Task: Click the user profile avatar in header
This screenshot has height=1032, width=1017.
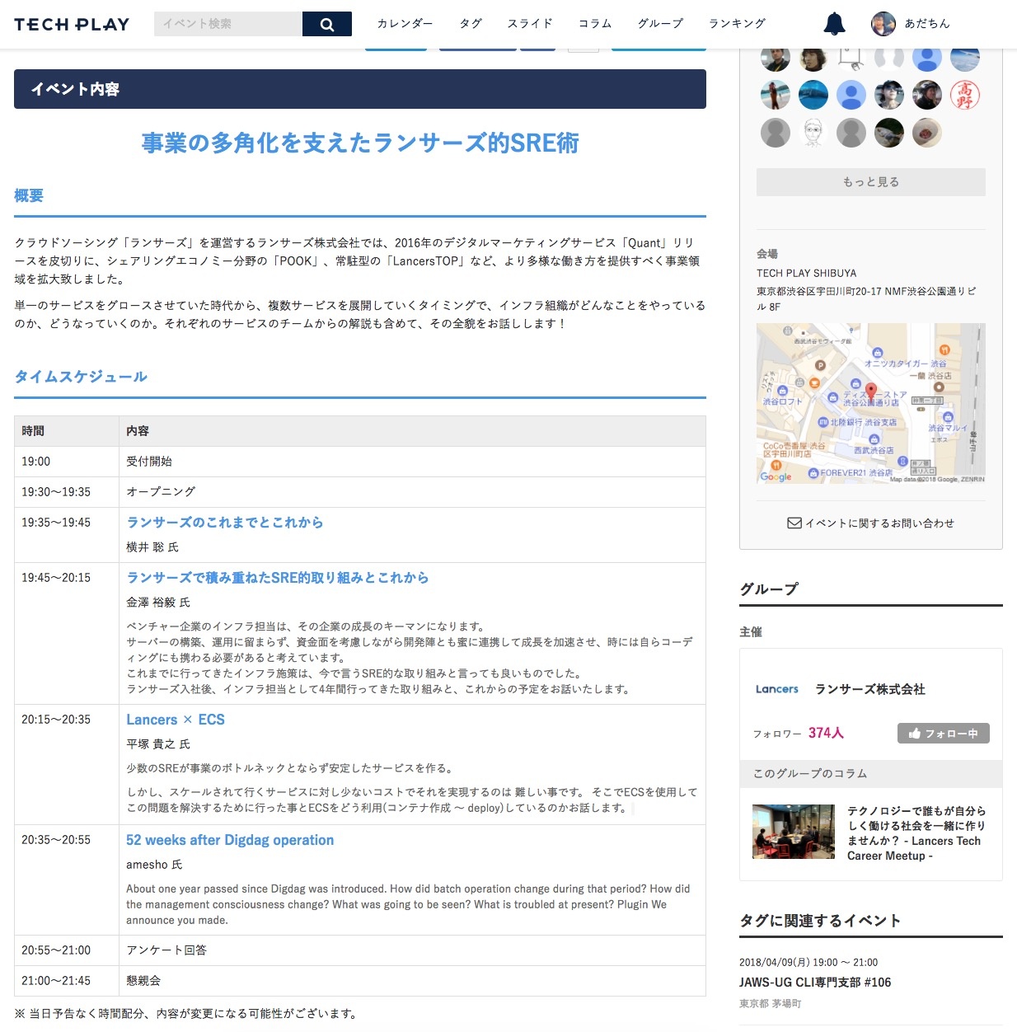Action: coord(883,24)
